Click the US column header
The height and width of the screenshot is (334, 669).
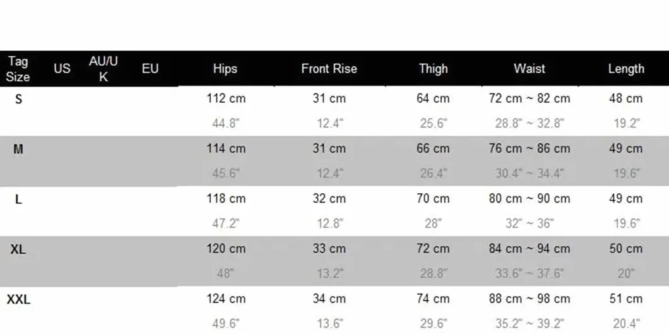pyautogui.click(x=62, y=69)
